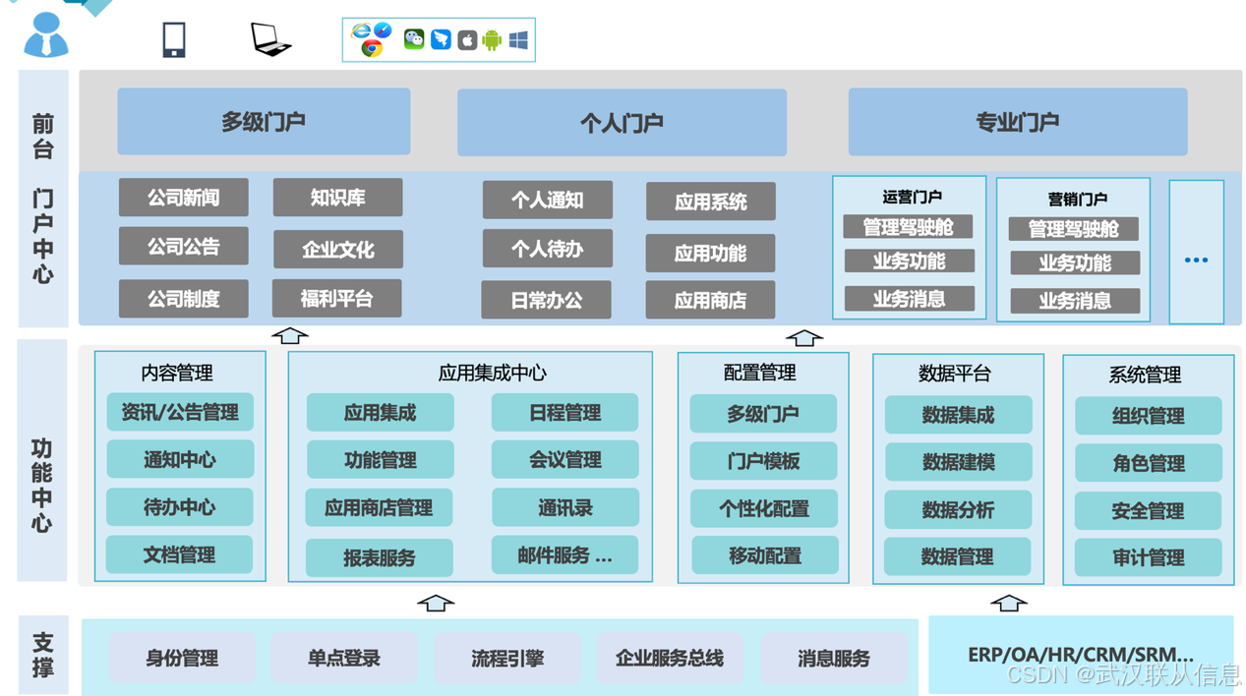
Task: Click the mobile phone icon
Action: point(174,39)
